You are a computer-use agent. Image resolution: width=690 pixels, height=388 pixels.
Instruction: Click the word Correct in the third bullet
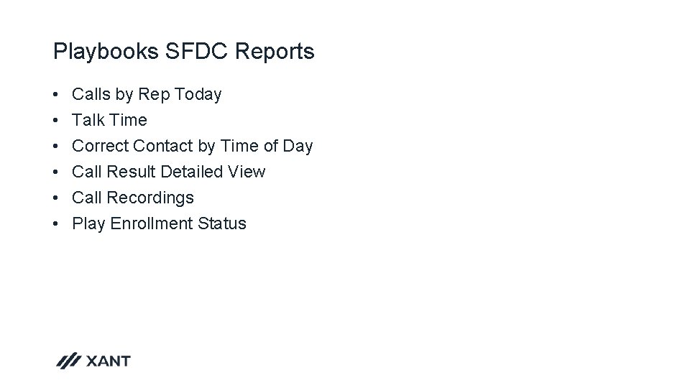(x=101, y=146)
